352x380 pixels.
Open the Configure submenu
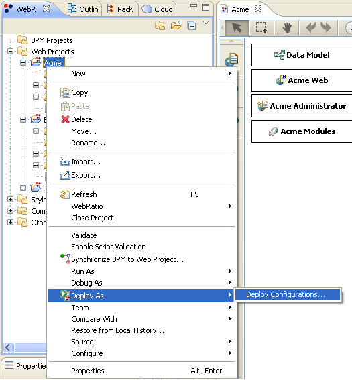coord(142,353)
